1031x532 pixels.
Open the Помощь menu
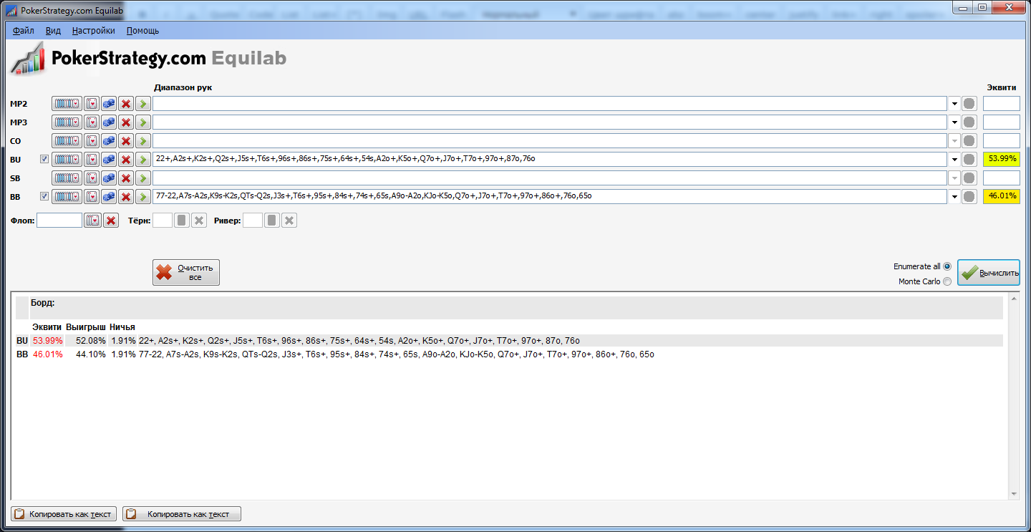click(x=143, y=31)
